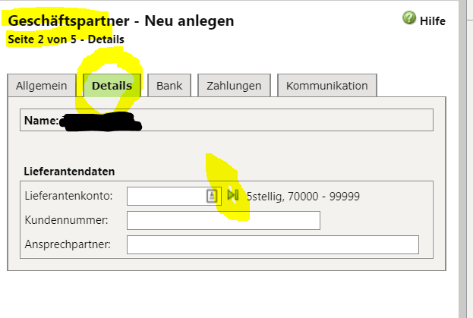Image resolution: width=473 pixels, height=318 pixels.
Task: Click the lookup icon inside Lieferantenkonto field
Action: point(212,196)
